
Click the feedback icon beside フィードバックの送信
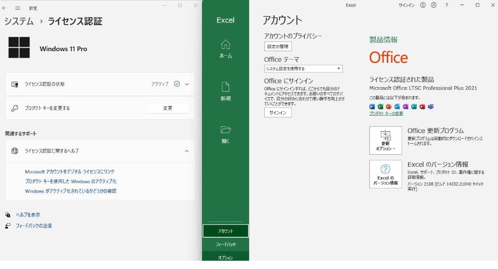click(8, 226)
